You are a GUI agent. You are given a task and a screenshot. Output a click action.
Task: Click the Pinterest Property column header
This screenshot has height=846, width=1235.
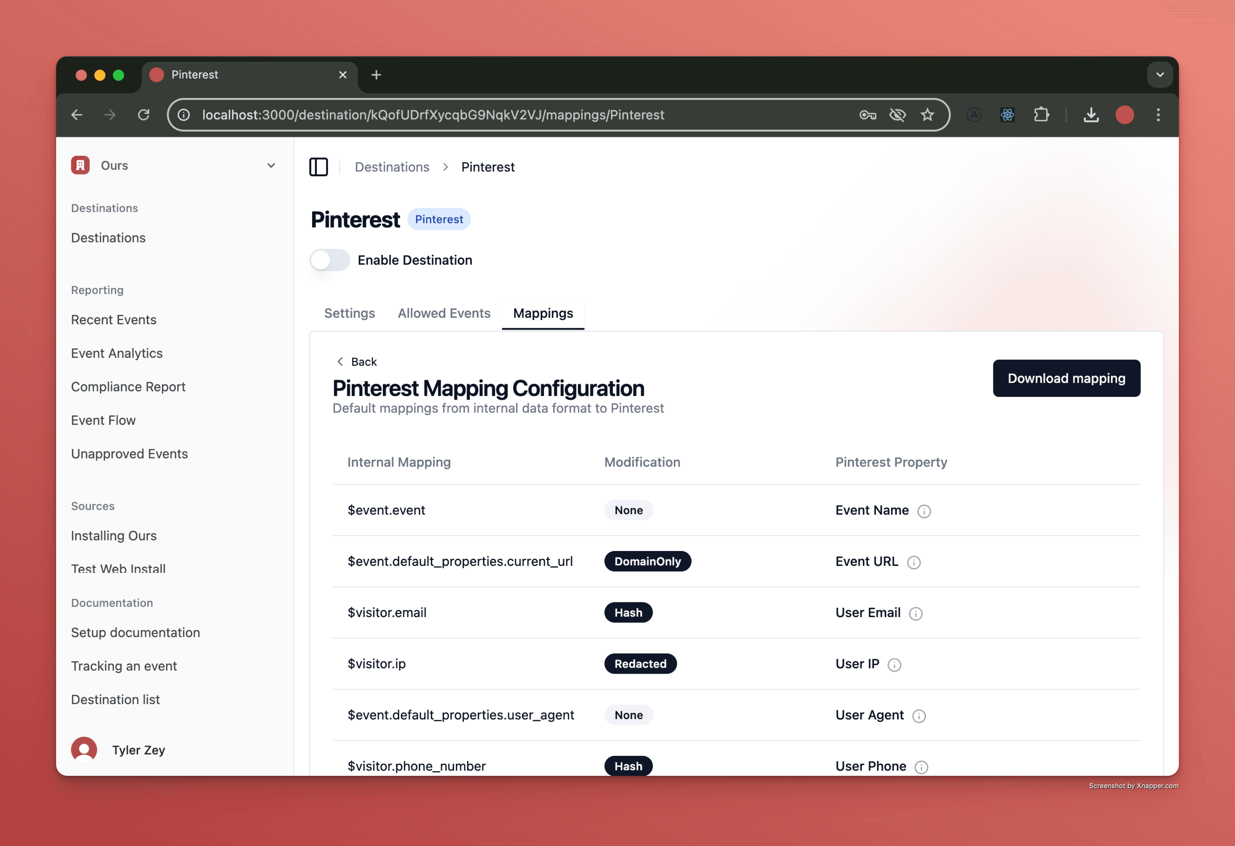(891, 462)
